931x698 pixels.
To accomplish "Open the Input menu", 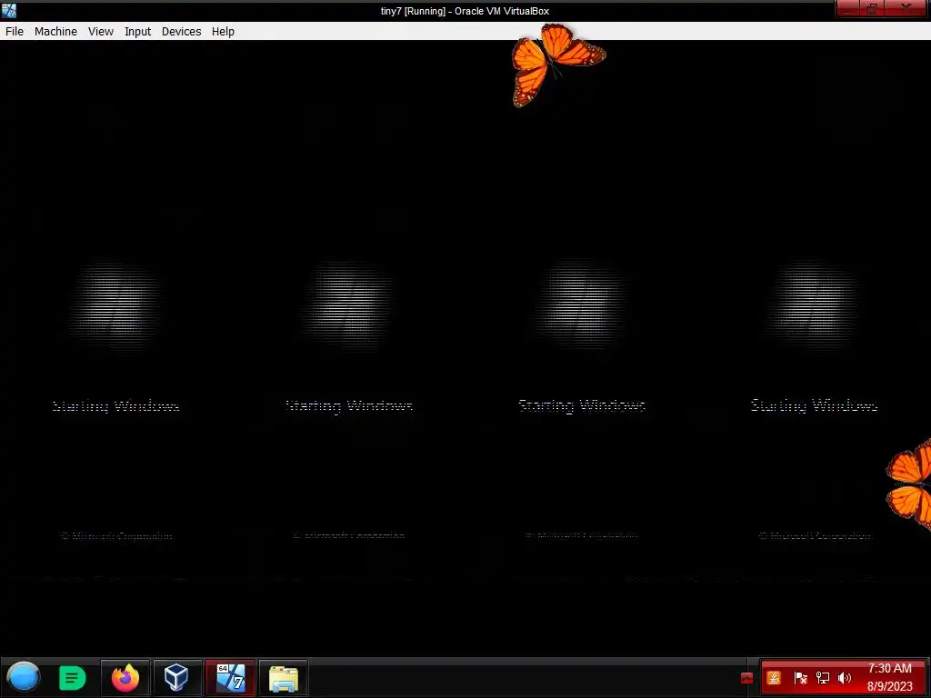I will pos(138,32).
